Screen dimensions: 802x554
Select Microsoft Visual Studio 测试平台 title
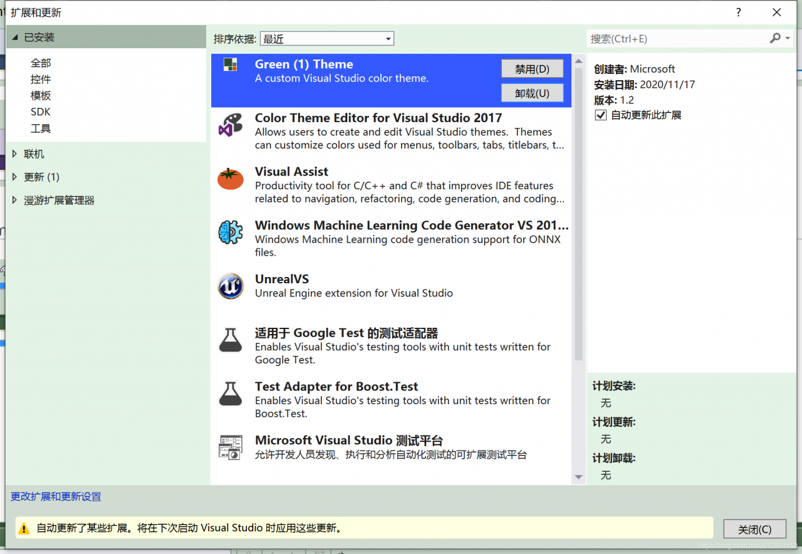[x=349, y=441]
